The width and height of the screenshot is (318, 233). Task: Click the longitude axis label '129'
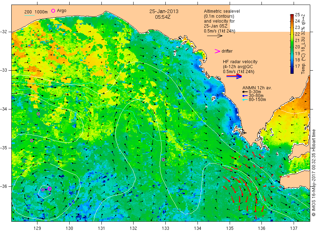coord(37,228)
